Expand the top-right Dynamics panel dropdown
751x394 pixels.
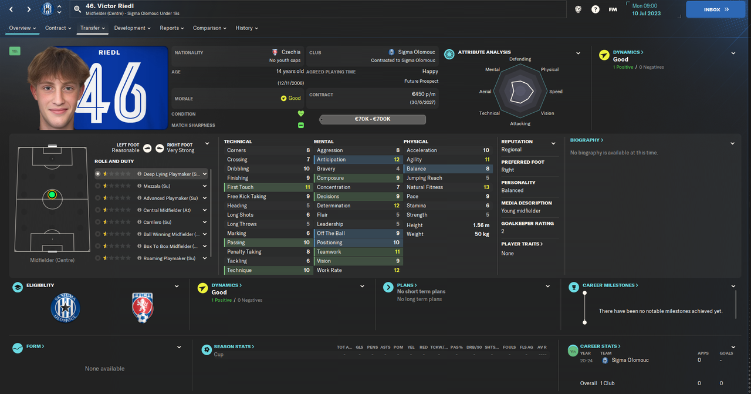coord(733,53)
